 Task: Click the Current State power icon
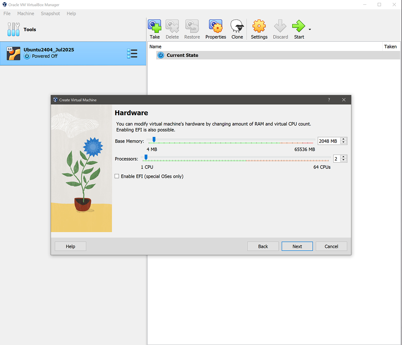tap(161, 55)
